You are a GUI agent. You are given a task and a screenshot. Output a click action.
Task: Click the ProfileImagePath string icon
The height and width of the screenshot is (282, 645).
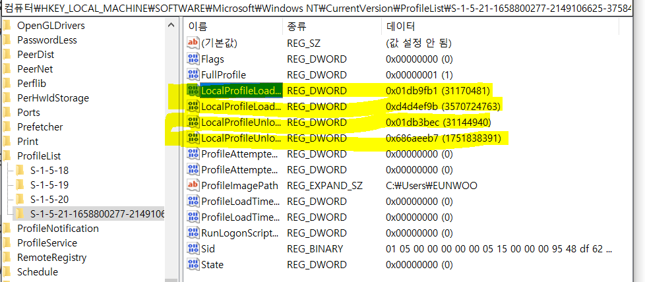point(193,185)
